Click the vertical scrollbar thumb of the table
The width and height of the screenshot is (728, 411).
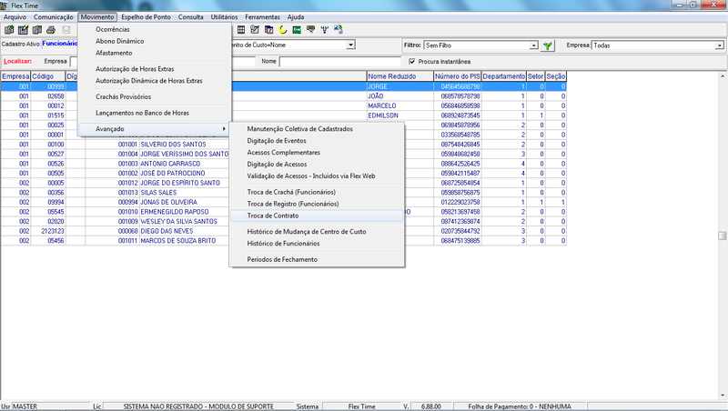point(723,236)
